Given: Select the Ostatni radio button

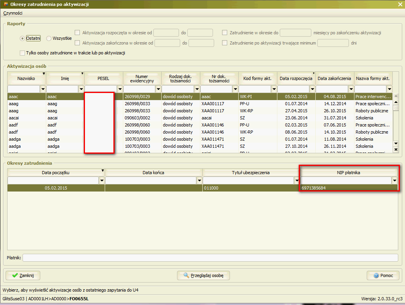Looking at the screenshot, I should (x=22, y=38).
